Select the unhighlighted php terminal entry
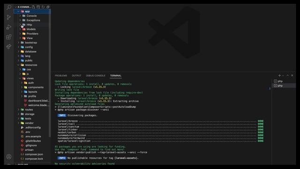 pyautogui.click(x=284, y=81)
